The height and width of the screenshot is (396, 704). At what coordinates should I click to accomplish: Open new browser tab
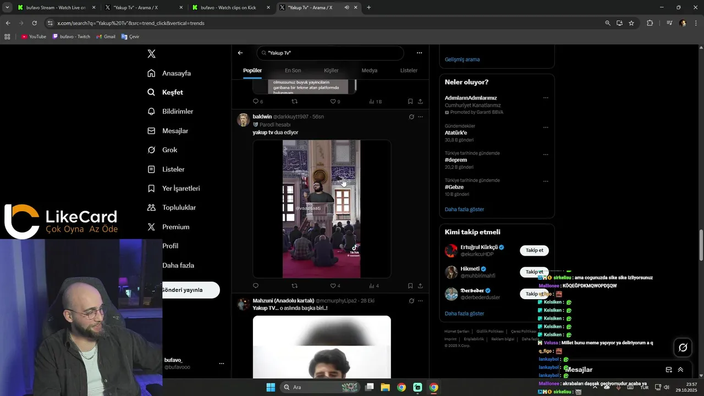(x=369, y=8)
